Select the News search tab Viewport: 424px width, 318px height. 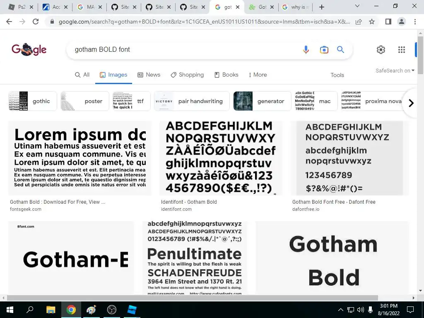tap(149, 75)
